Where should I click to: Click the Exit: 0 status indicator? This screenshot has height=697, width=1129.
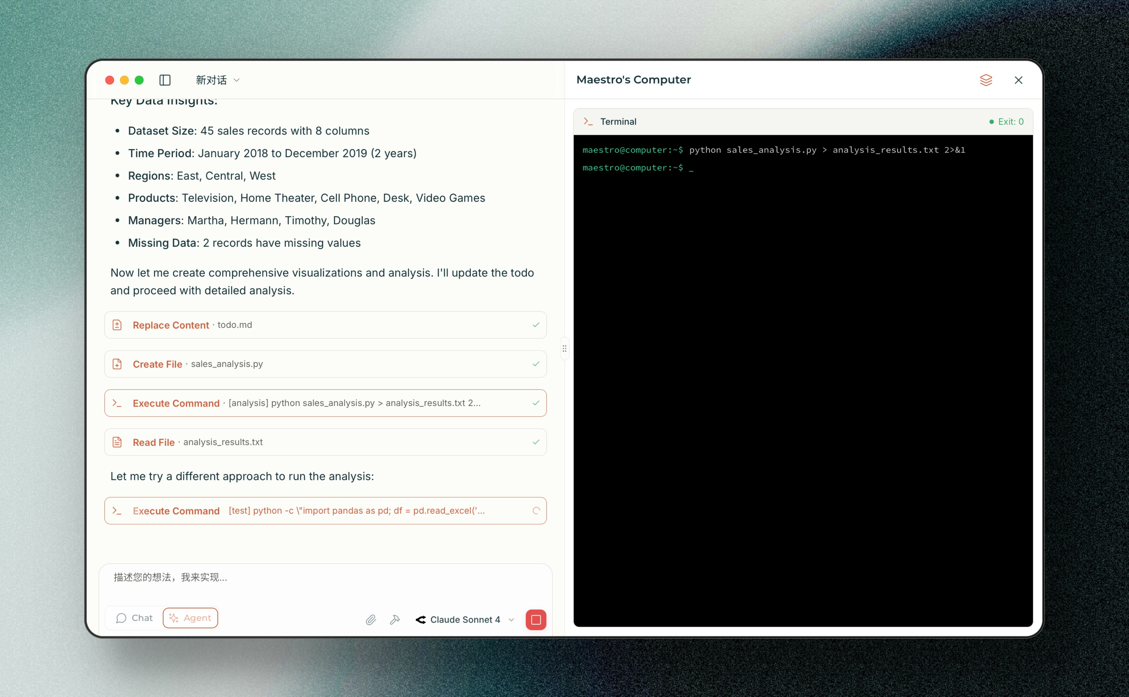1006,122
